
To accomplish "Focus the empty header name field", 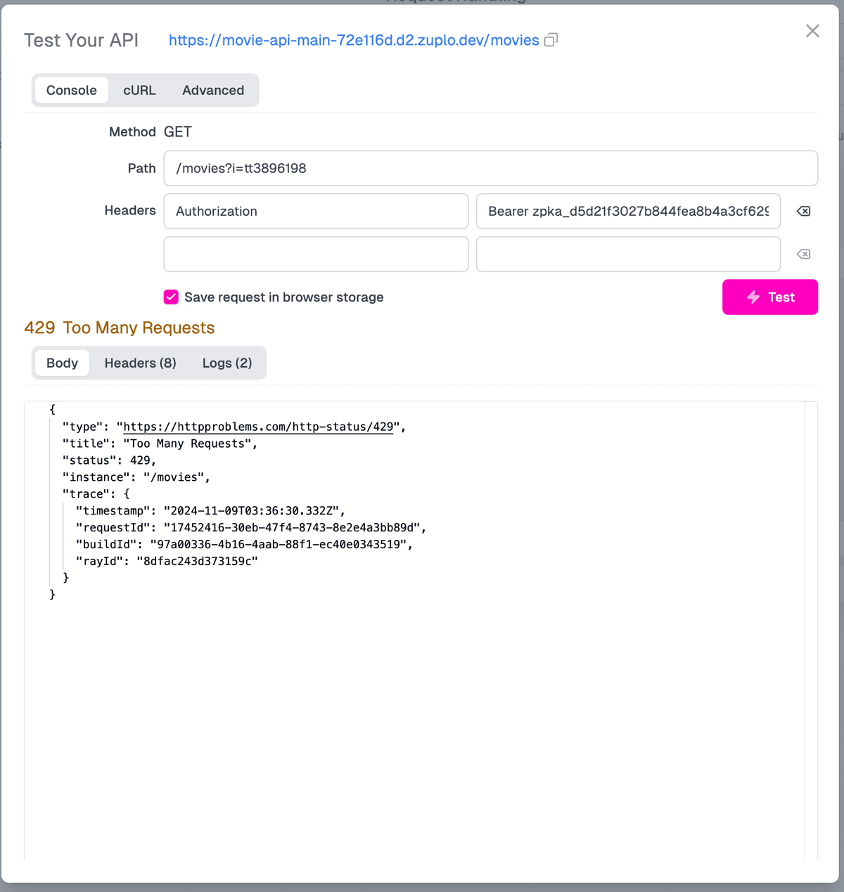I will coord(316,254).
